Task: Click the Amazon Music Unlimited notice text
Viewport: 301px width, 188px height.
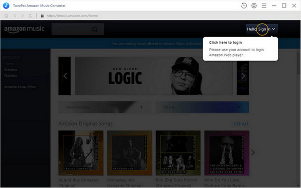Action: tap(156, 44)
